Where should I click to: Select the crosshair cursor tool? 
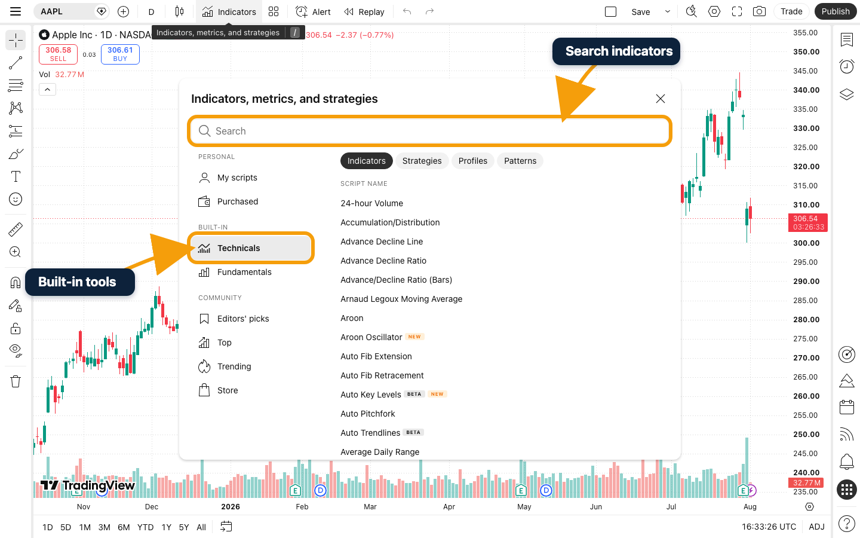click(16, 40)
